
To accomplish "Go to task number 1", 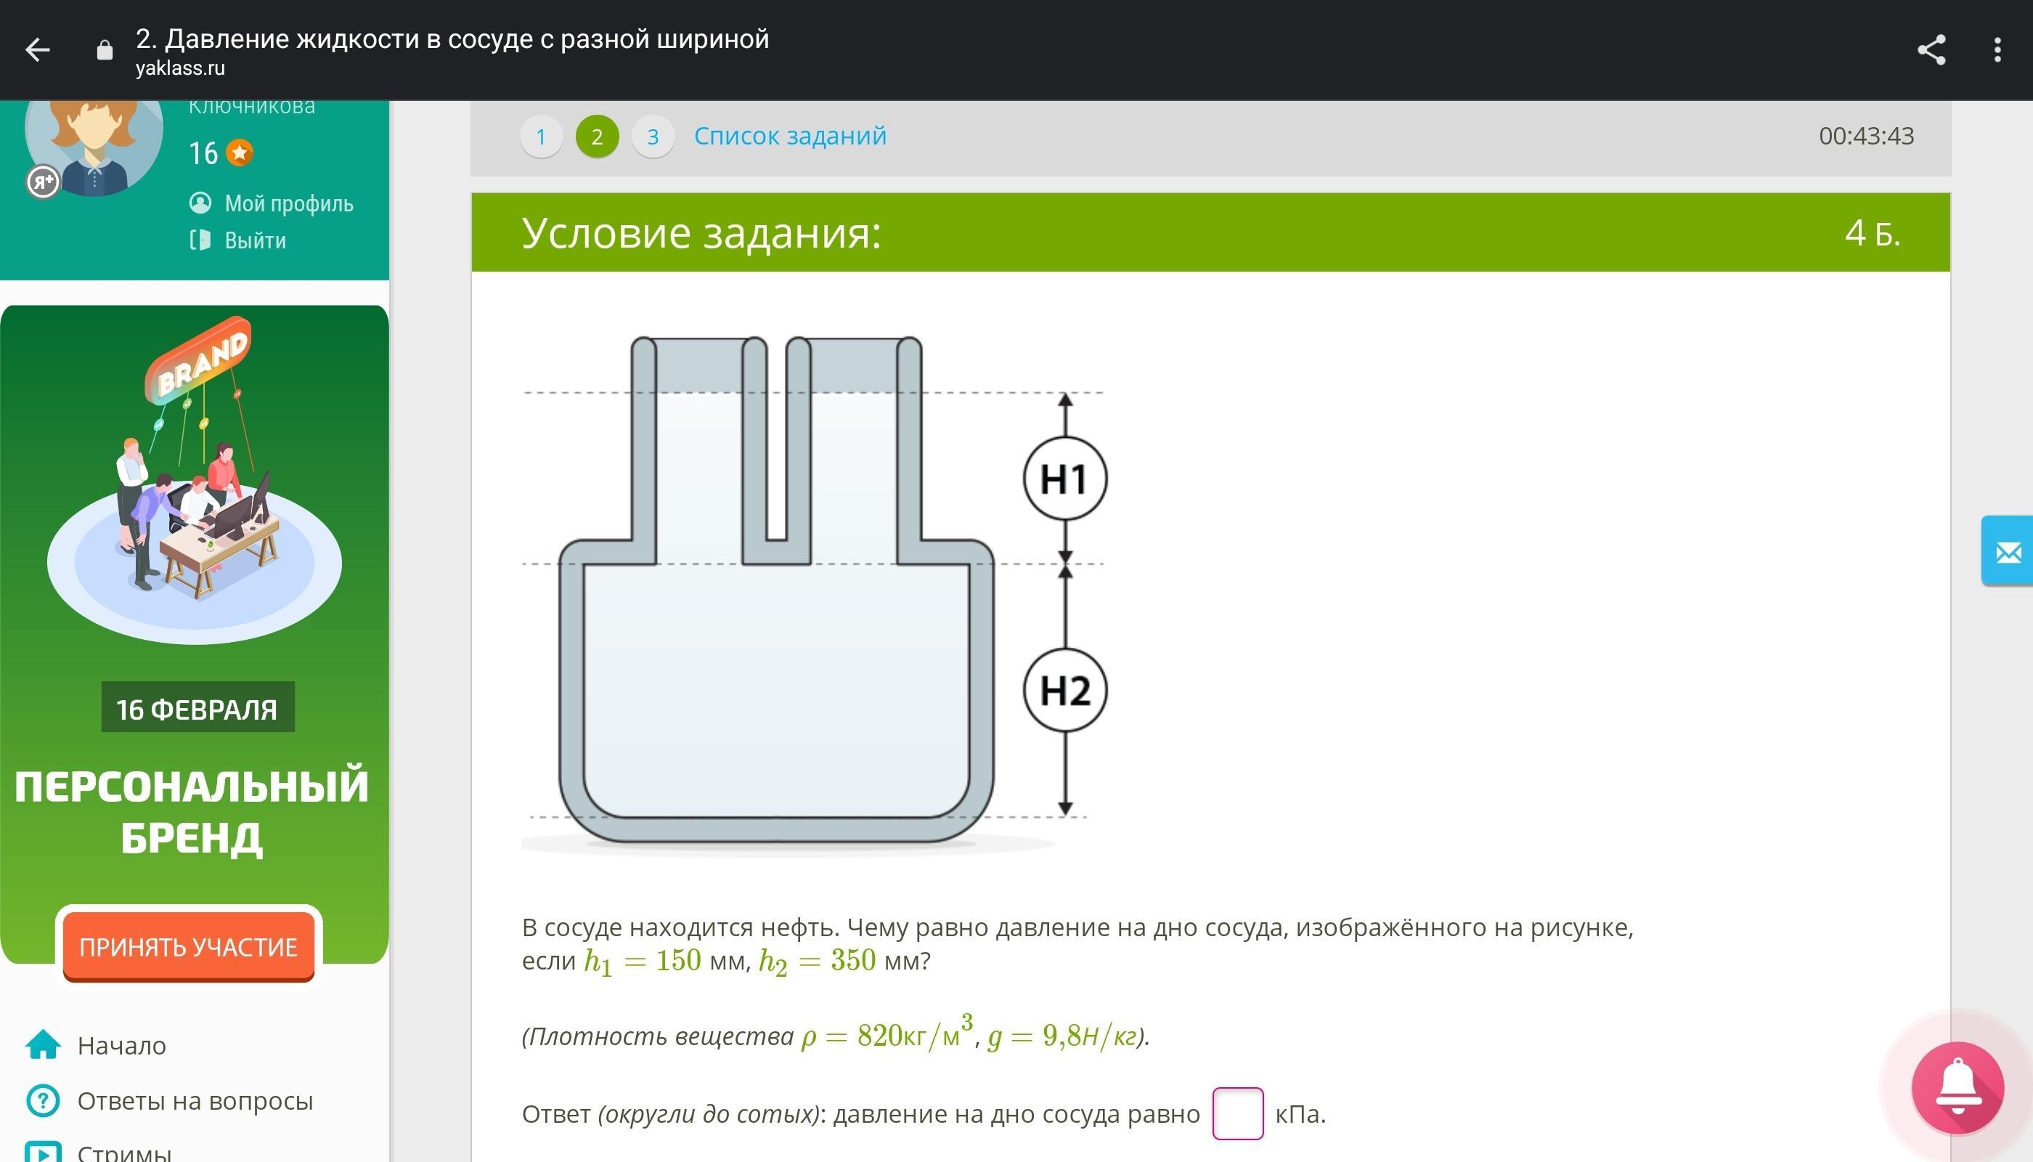I will [541, 137].
